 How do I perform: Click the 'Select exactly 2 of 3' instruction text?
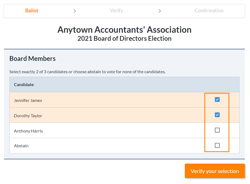tap(87, 72)
